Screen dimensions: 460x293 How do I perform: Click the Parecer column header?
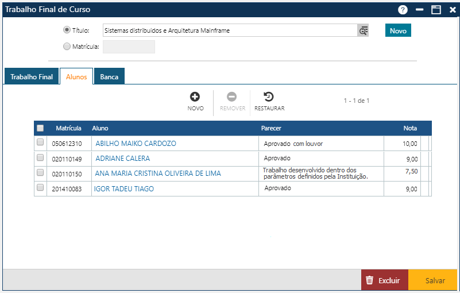click(271, 128)
